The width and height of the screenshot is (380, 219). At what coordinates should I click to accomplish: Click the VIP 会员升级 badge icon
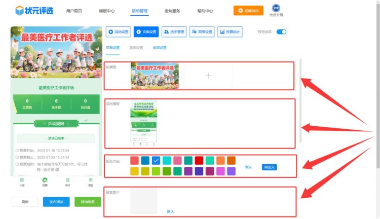tap(276, 8)
